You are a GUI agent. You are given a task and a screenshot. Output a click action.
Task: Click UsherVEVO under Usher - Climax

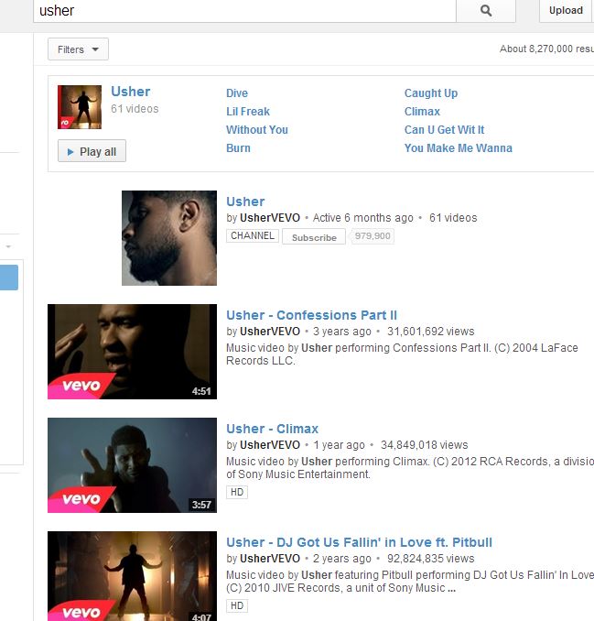270,445
